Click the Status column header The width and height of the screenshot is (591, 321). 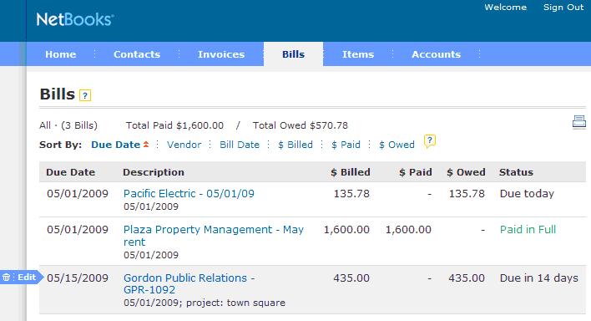[516, 172]
